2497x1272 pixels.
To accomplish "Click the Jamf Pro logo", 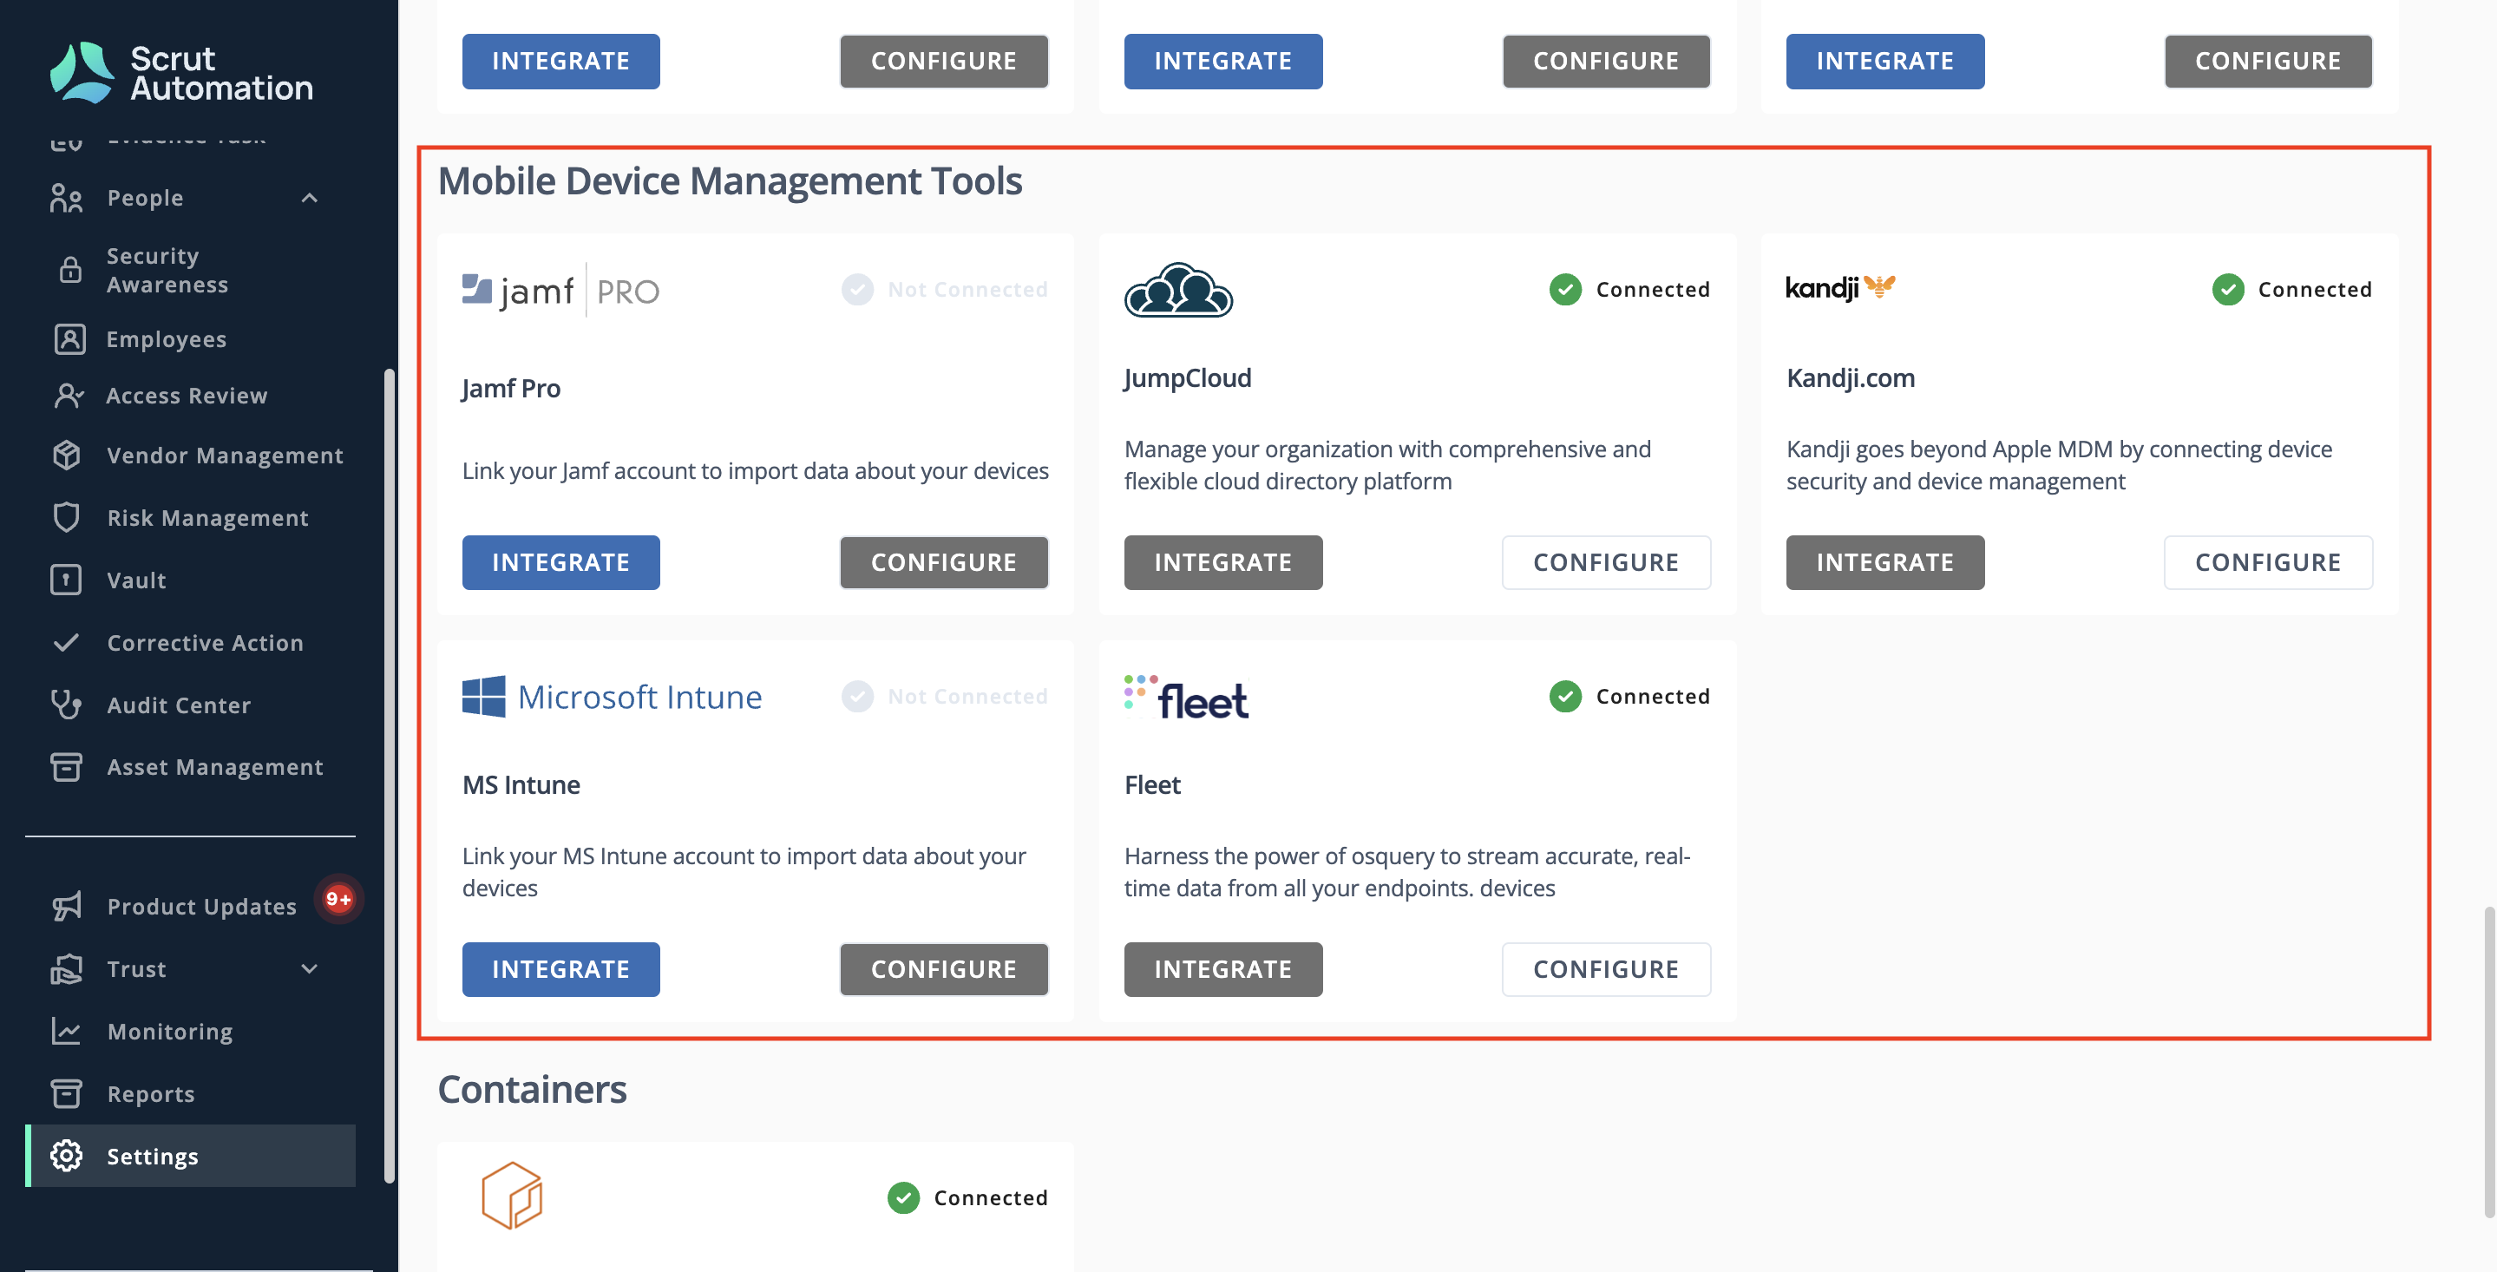I will 560,290.
